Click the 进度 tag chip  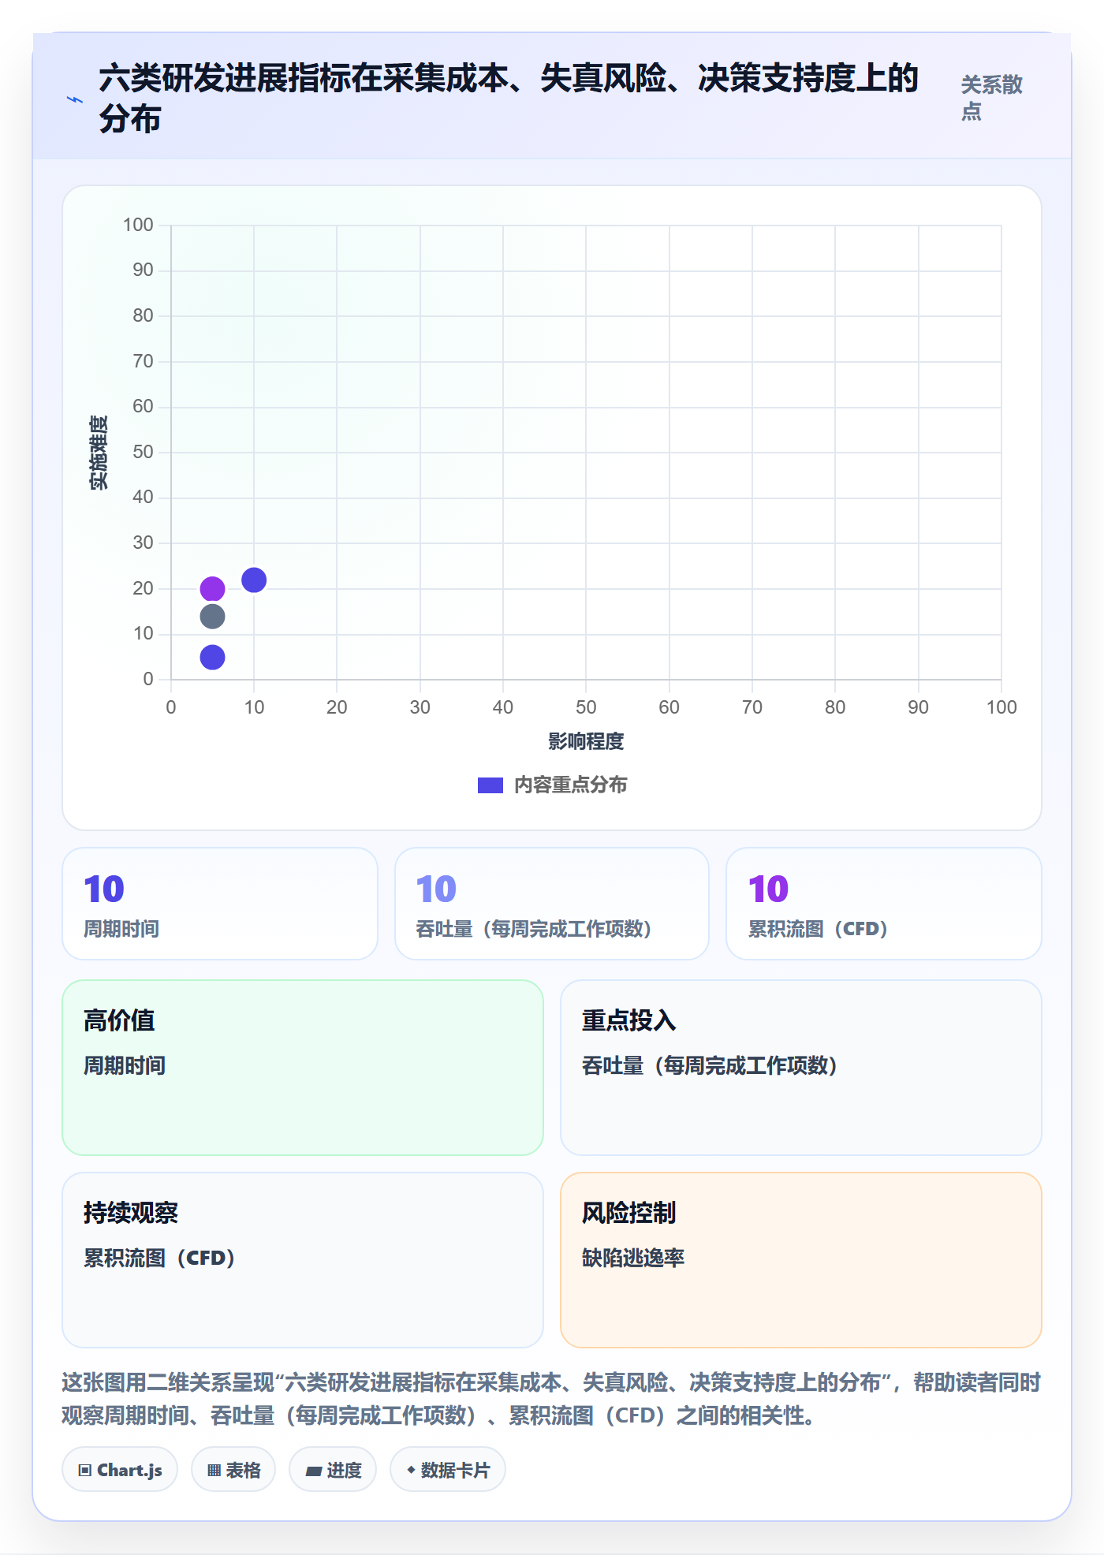click(x=333, y=1469)
